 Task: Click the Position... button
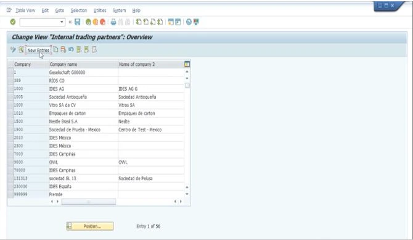pos(90,226)
